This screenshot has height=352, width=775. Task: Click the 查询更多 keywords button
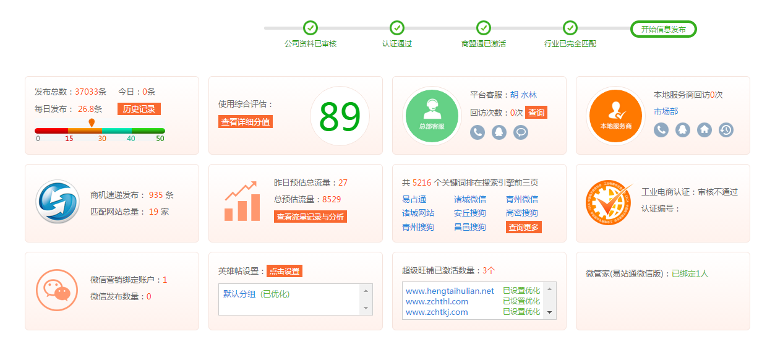[x=523, y=227]
